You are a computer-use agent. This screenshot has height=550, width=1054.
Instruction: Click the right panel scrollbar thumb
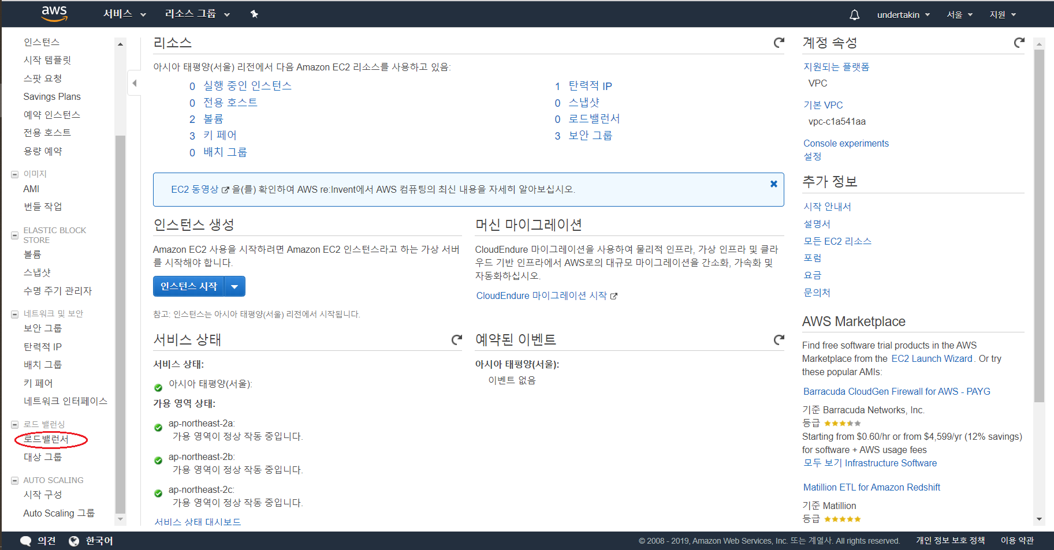[x=1039, y=226]
